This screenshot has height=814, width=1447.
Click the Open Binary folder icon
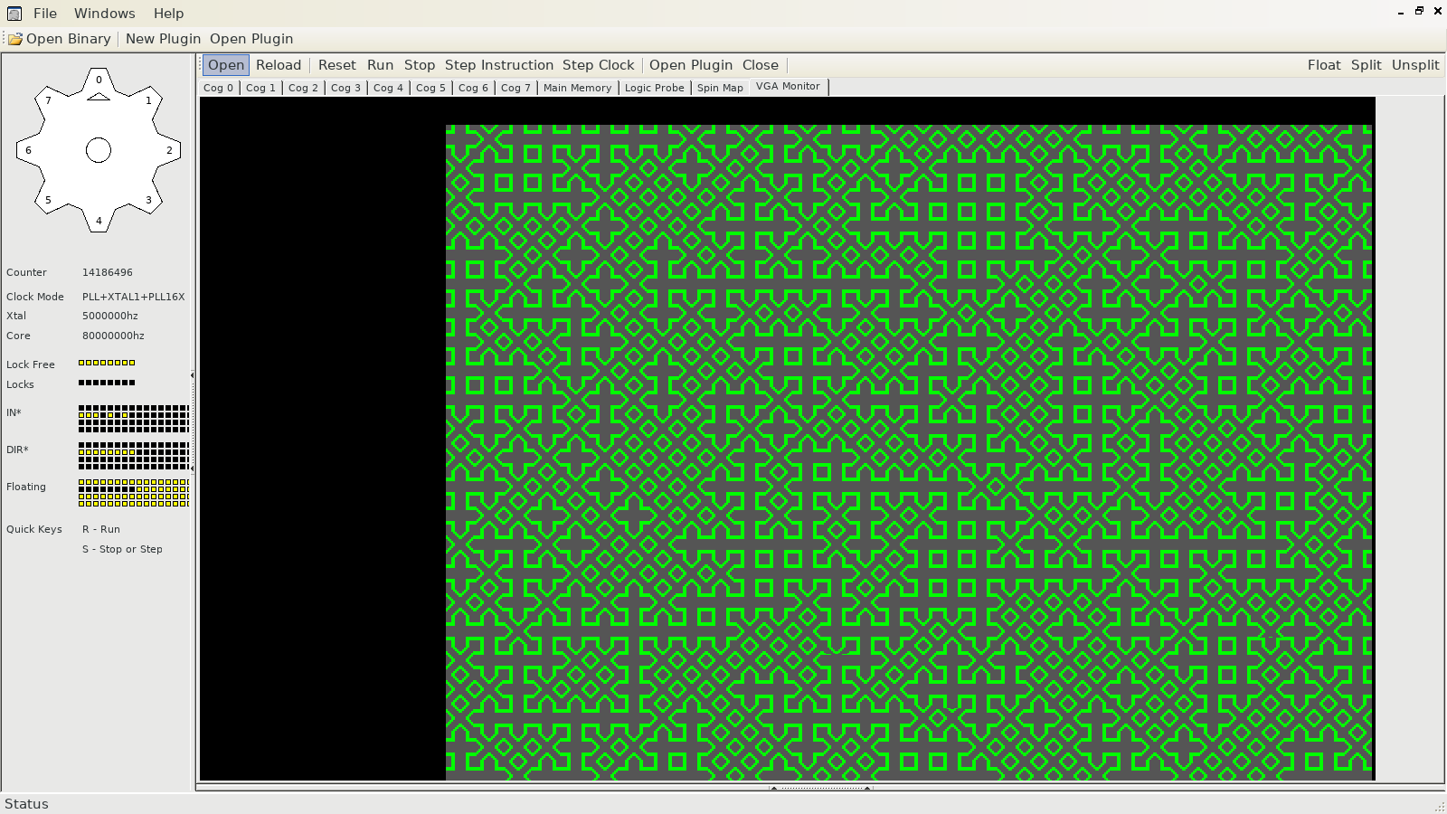pyautogui.click(x=15, y=39)
